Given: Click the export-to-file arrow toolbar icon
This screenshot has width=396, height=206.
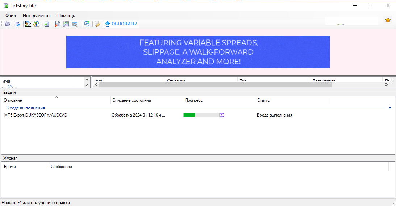Looking at the screenshot, I should 47,24.
